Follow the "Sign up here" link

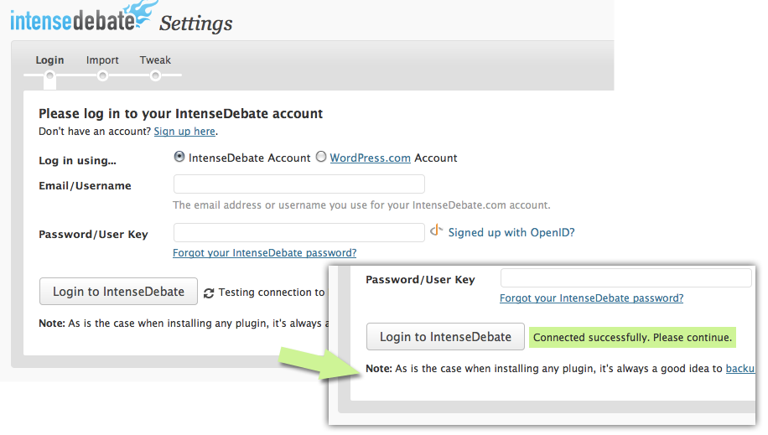pyautogui.click(x=184, y=132)
